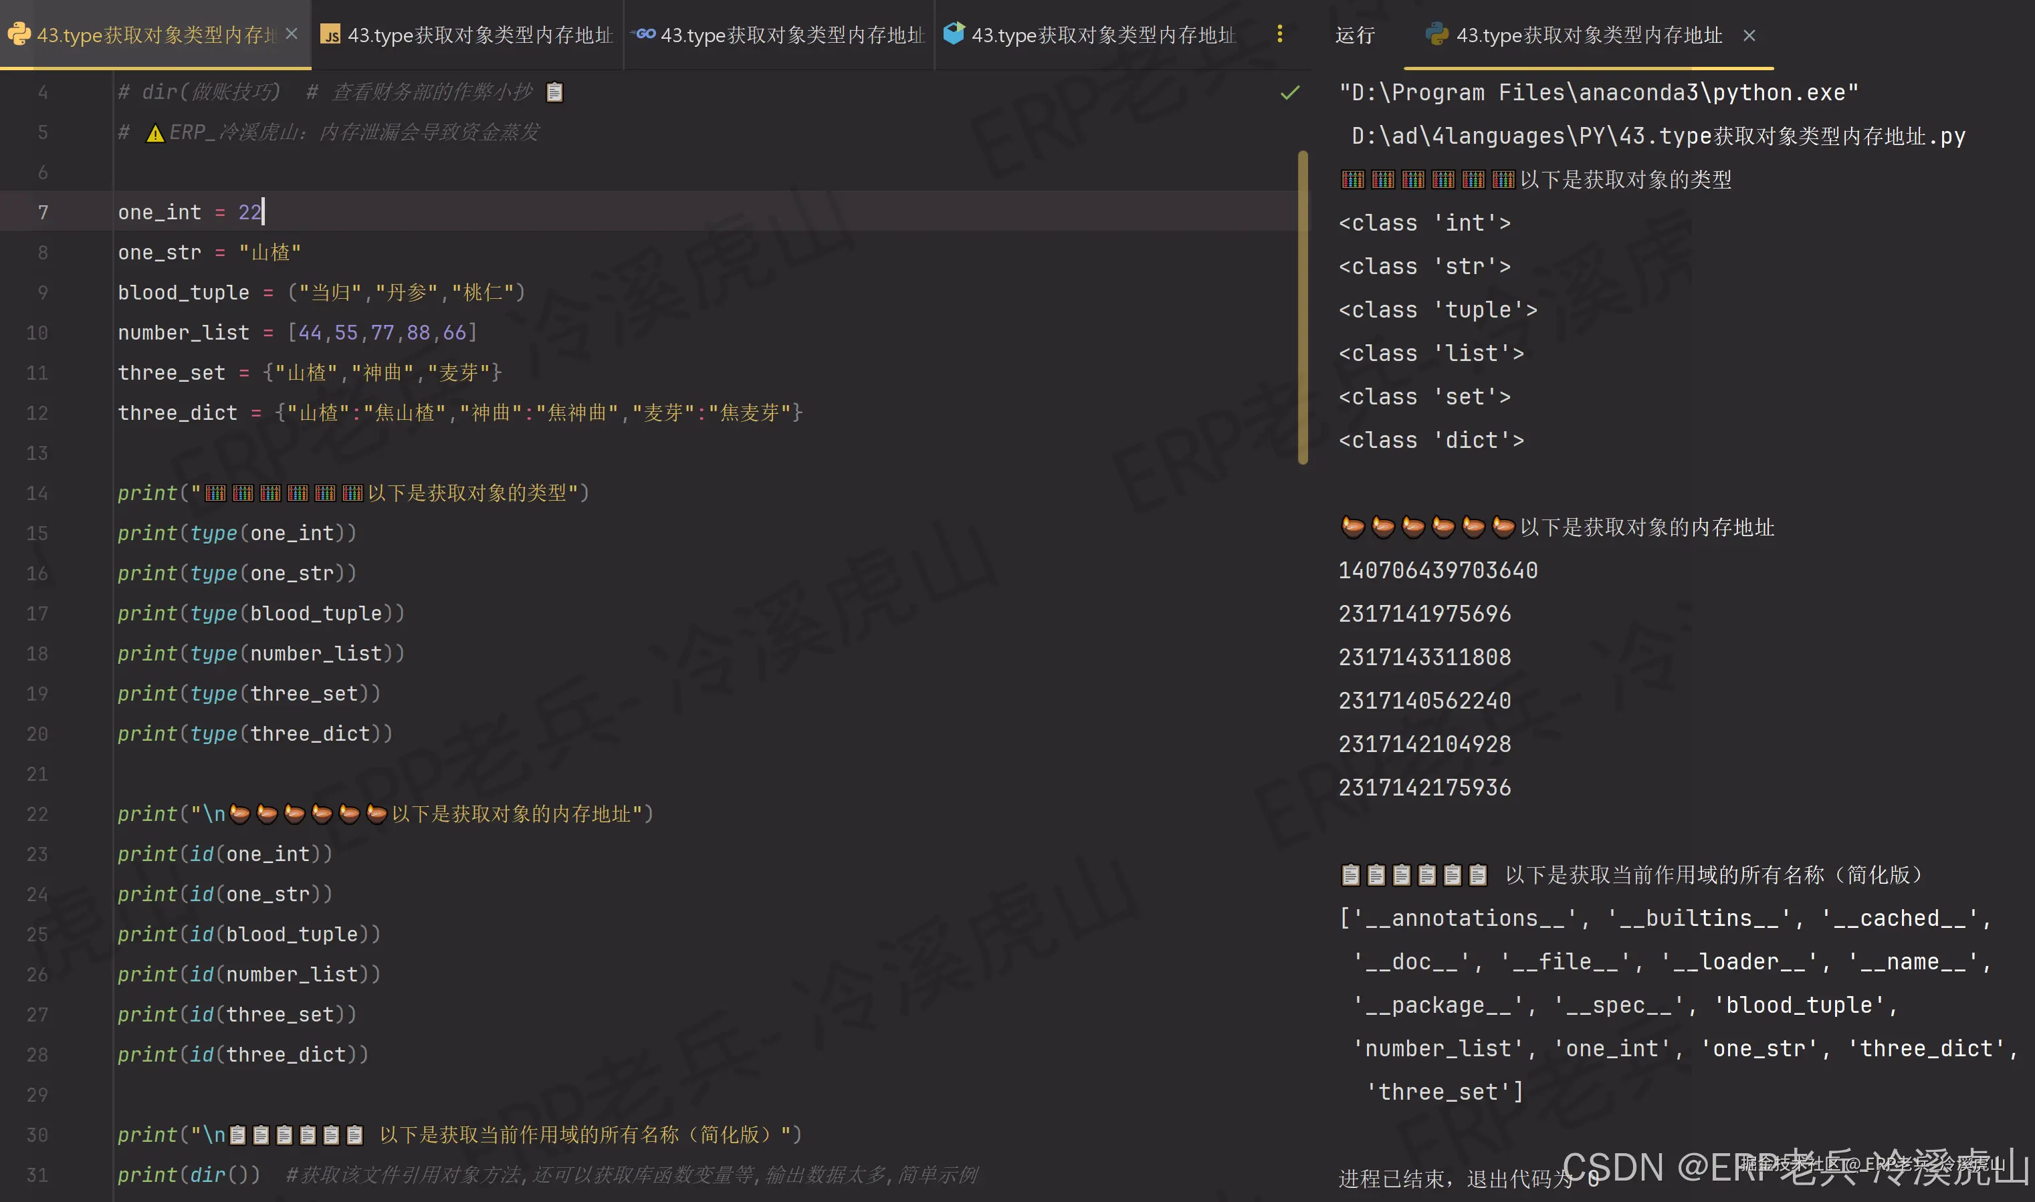Click the clipboard emoji on line 4

point(554,92)
